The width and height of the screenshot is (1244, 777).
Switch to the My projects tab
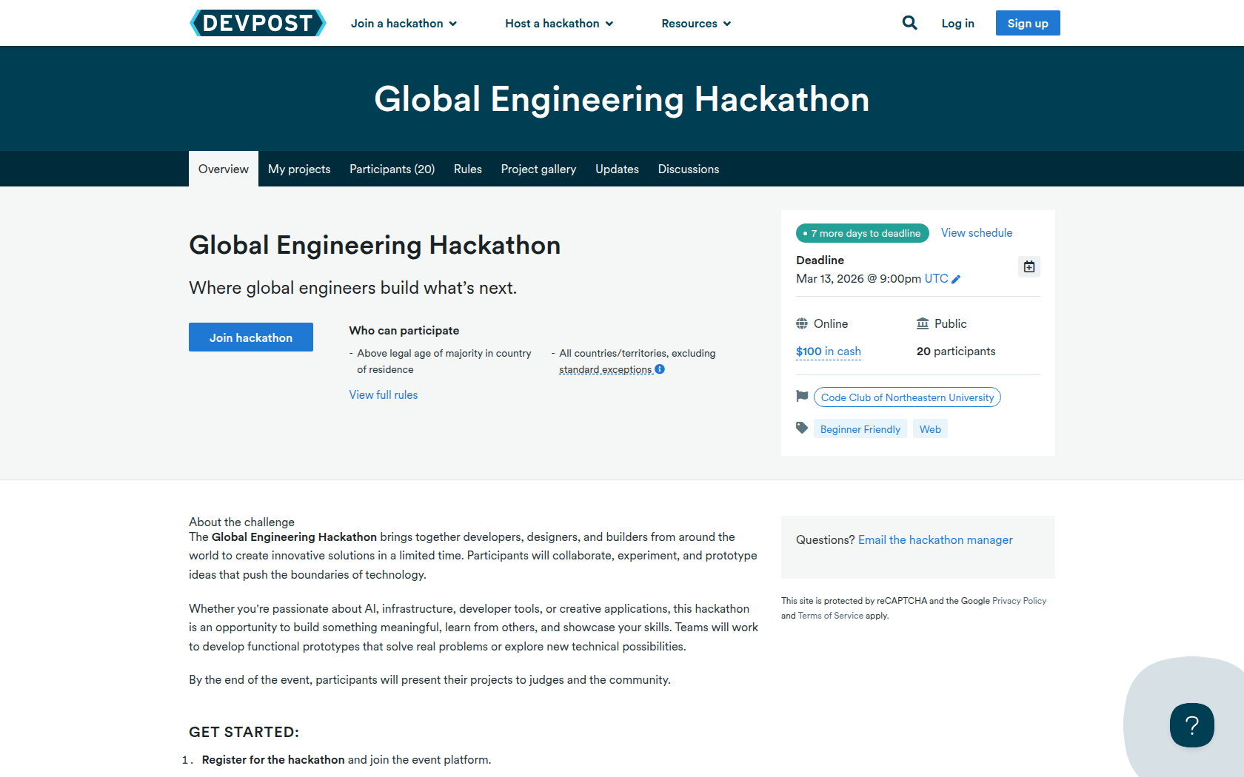click(x=299, y=169)
